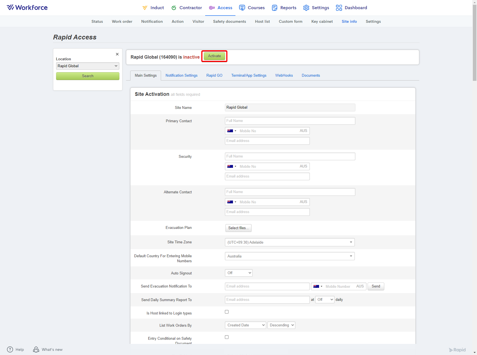Expand the Location dropdown

pos(88,66)
